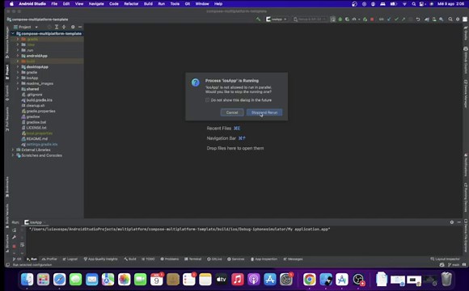Click Project panel options gear icon

point(73,27)
